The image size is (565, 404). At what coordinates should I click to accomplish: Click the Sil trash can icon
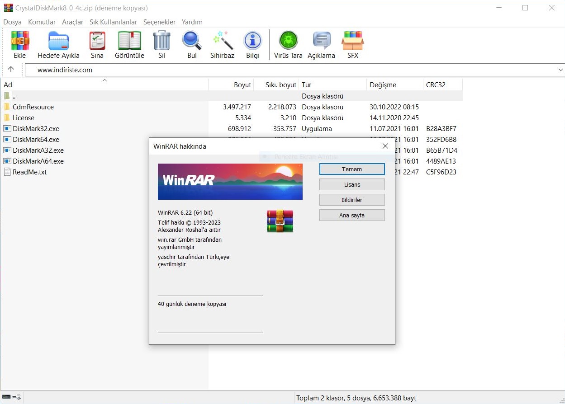[x=162, y=41]
